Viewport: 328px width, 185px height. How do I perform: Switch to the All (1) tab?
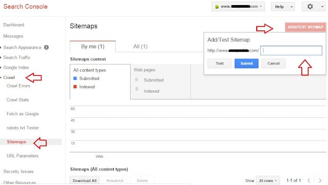click(140, 47)
